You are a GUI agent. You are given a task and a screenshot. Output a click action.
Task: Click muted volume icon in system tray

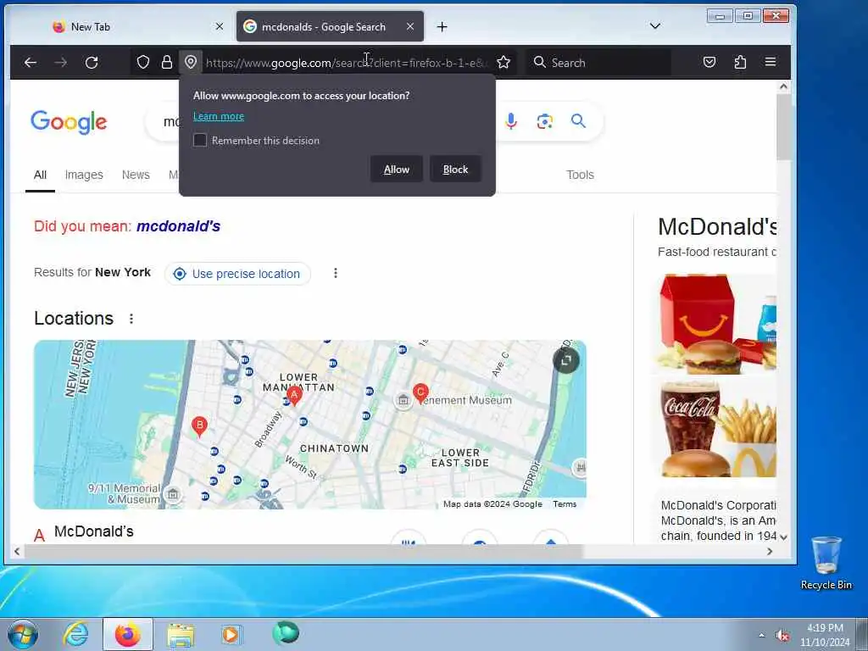point(782,636)
